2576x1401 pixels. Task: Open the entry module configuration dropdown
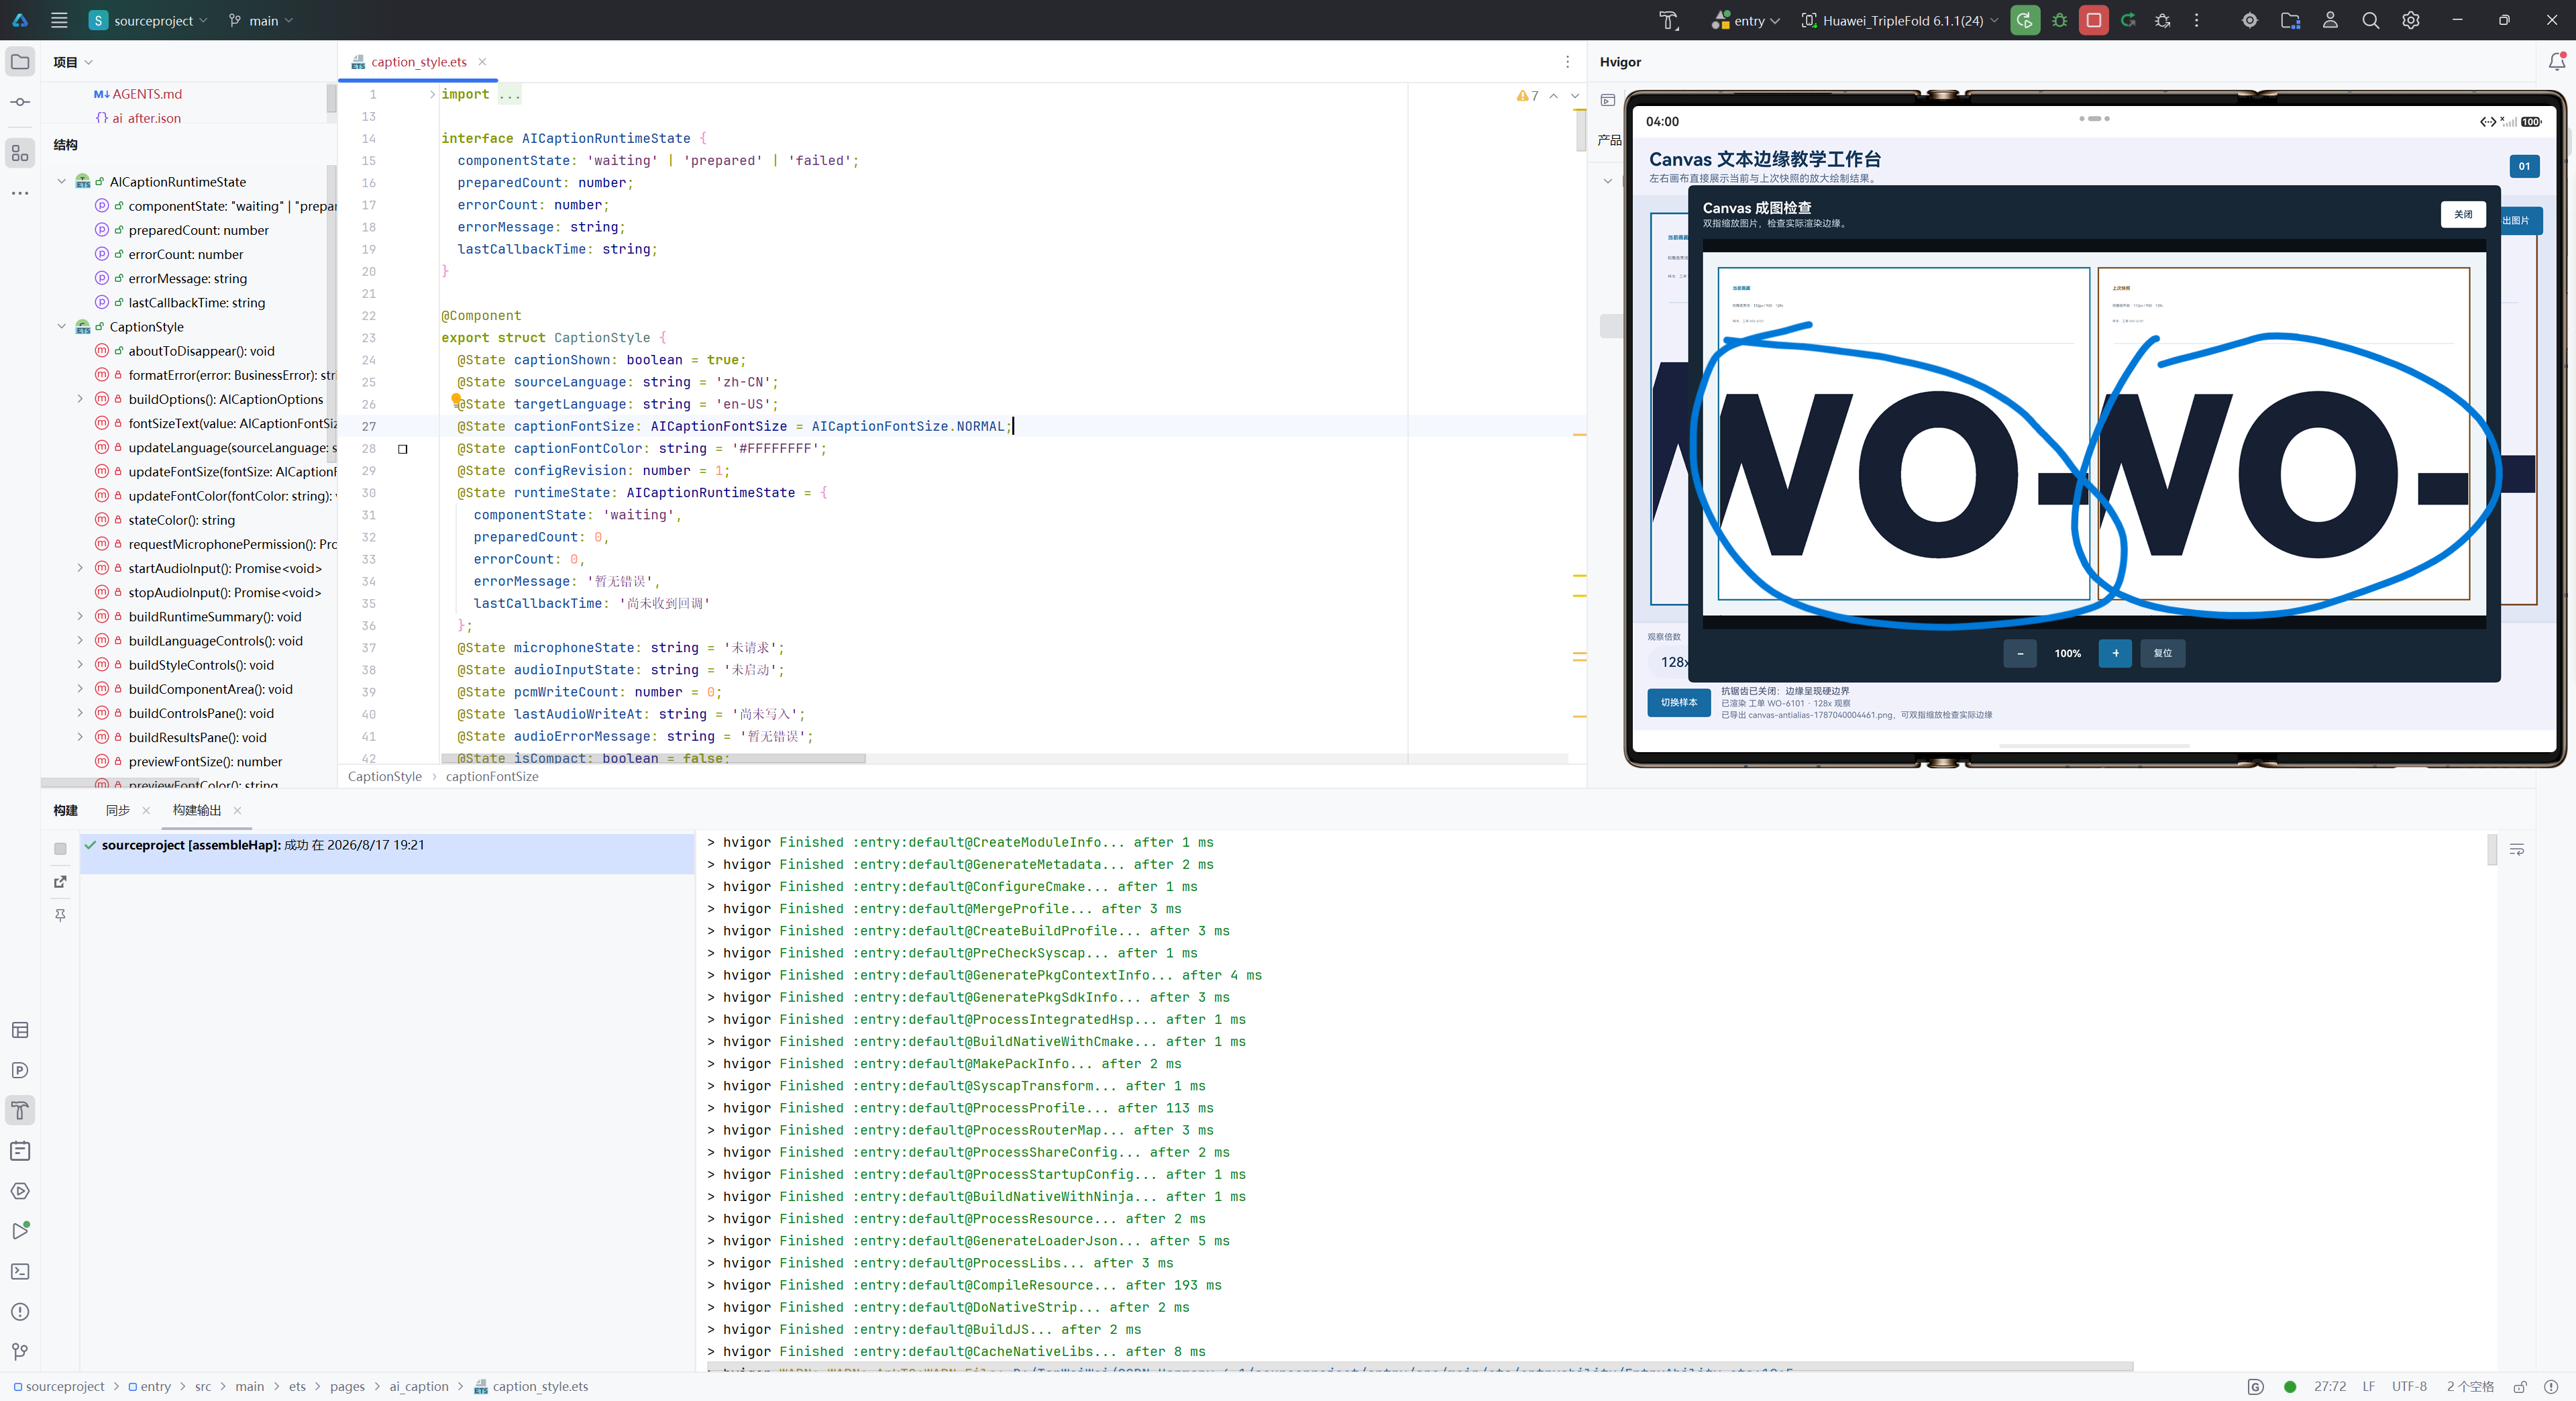point(1745,20)
